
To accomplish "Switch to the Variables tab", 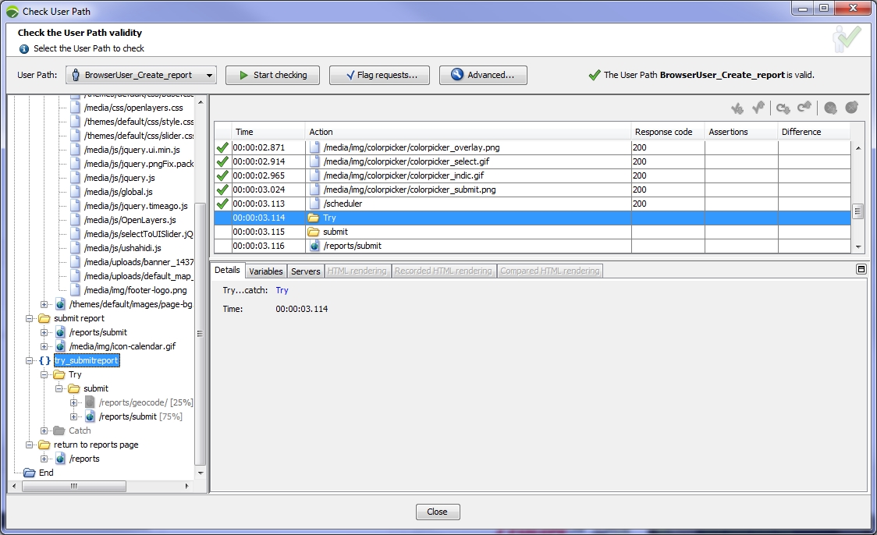I will coord(266,271).
